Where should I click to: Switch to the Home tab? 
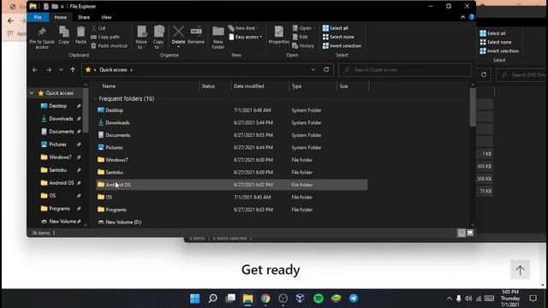[61, 17]
